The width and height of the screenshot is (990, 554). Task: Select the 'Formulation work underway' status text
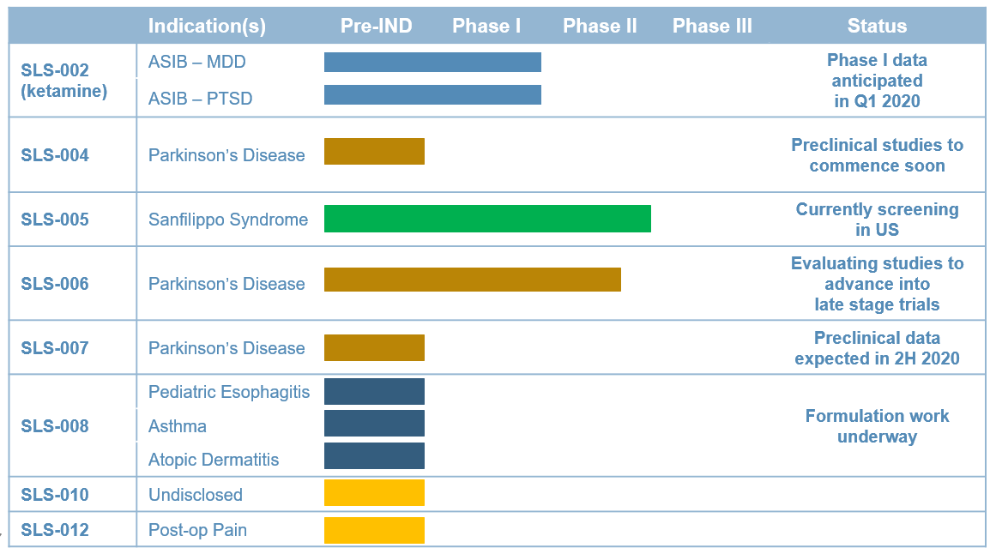tap(877, 426)
